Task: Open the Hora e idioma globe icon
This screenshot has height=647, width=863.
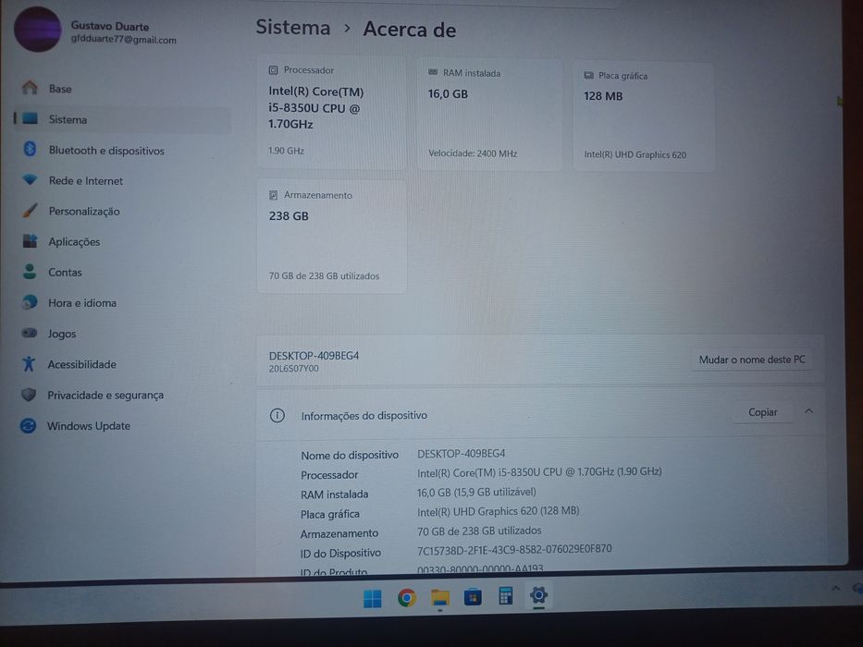Action: pos(30,301)
